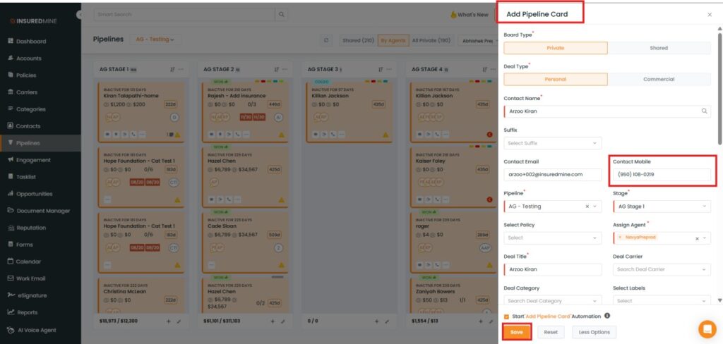Screen dimensions: 723x344
Task: Open the orange chat support bubble
Action: [707, 328]
